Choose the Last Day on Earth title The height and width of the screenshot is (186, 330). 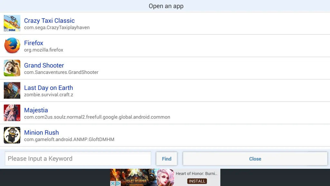48,88
